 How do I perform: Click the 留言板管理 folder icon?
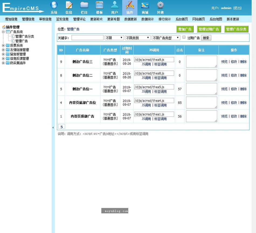(x=8, y=54)
